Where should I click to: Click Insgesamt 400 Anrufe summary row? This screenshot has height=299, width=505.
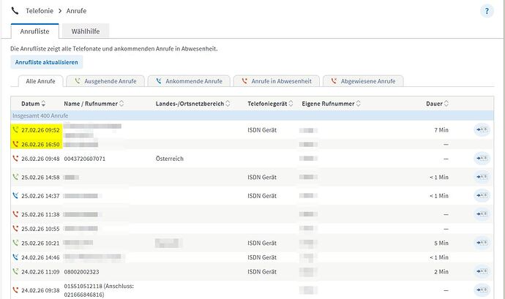tap(252, 116)
